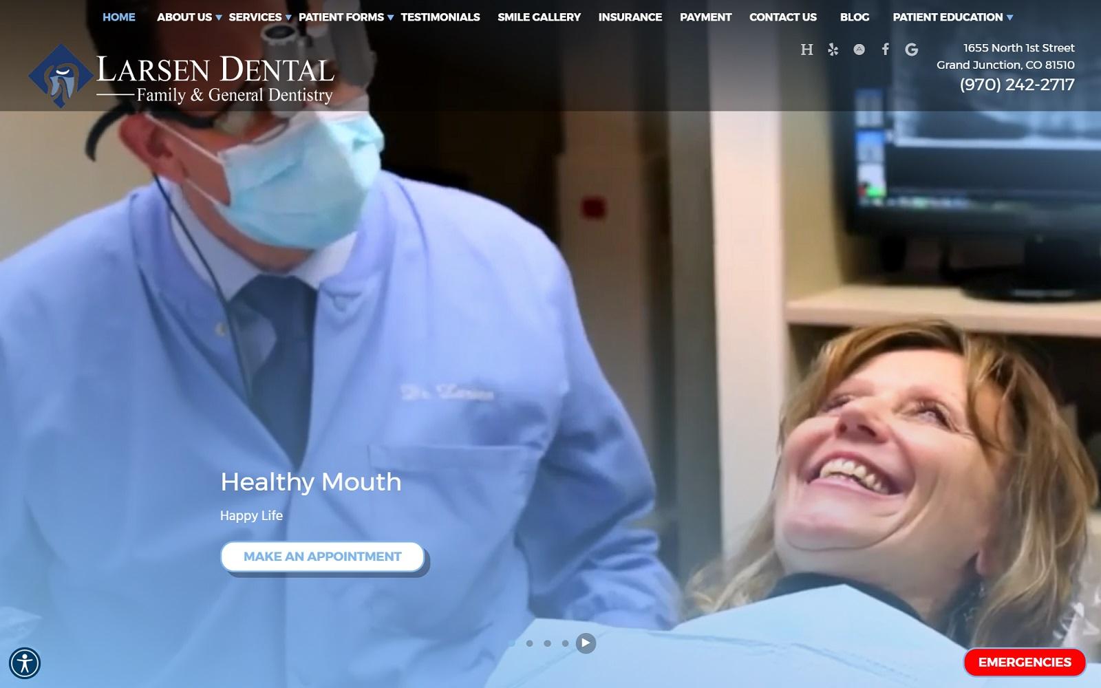Click the Make an Appointment button
Screen dimensions: 1101x688
click(322, 557)
